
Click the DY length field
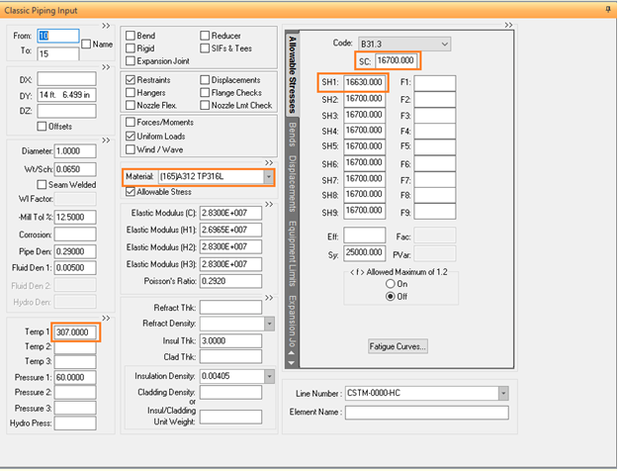[66, 95]
